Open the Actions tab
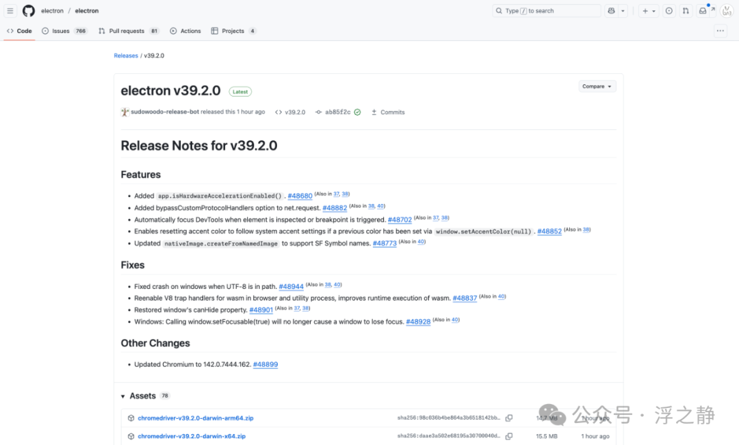The height and width of the screenshot is (445, 739). coord(185,31)
